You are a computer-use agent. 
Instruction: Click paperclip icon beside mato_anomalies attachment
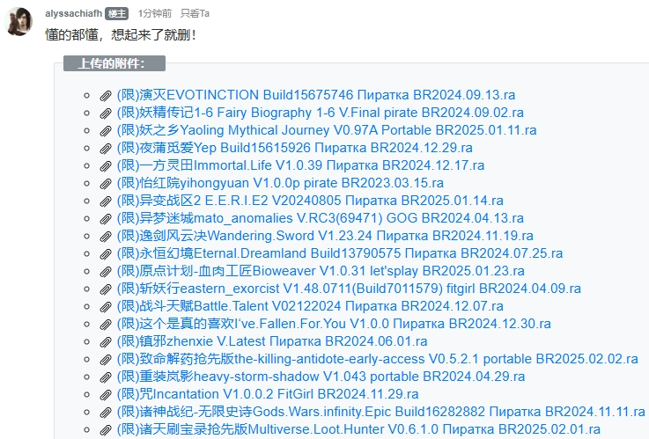106,219
